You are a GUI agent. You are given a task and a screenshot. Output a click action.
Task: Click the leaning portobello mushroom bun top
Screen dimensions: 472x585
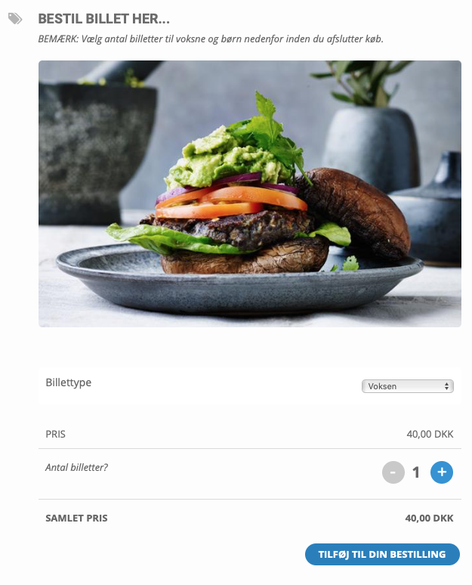[356, 211]
